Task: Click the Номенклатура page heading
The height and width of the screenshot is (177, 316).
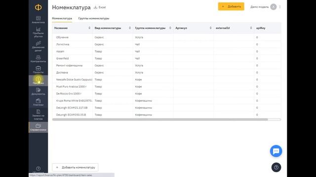Action: coord(71,7)
